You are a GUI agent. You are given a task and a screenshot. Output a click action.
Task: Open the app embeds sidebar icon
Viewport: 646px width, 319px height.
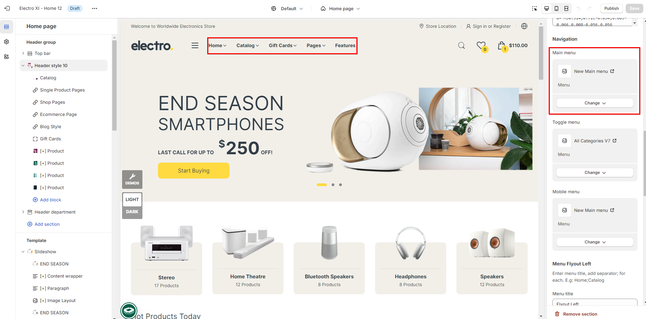coord(6,57)
